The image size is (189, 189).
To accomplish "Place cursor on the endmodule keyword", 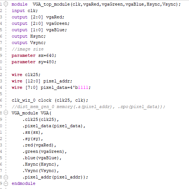I will coord(23,183).
